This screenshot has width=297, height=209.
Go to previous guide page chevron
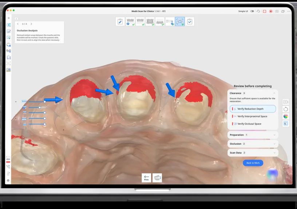tap(18, 24)
